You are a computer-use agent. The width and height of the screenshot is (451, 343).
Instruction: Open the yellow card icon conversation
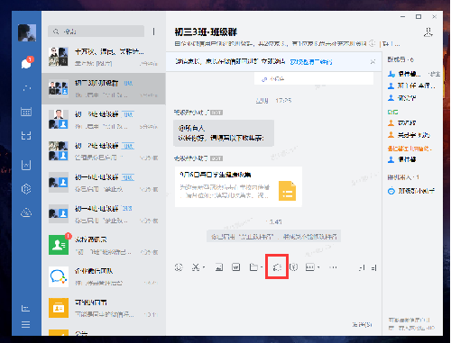104,308
